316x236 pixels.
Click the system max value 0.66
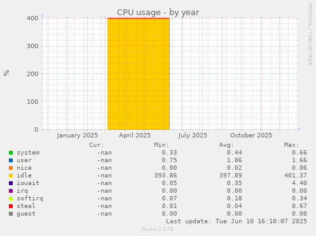point(299,153)
